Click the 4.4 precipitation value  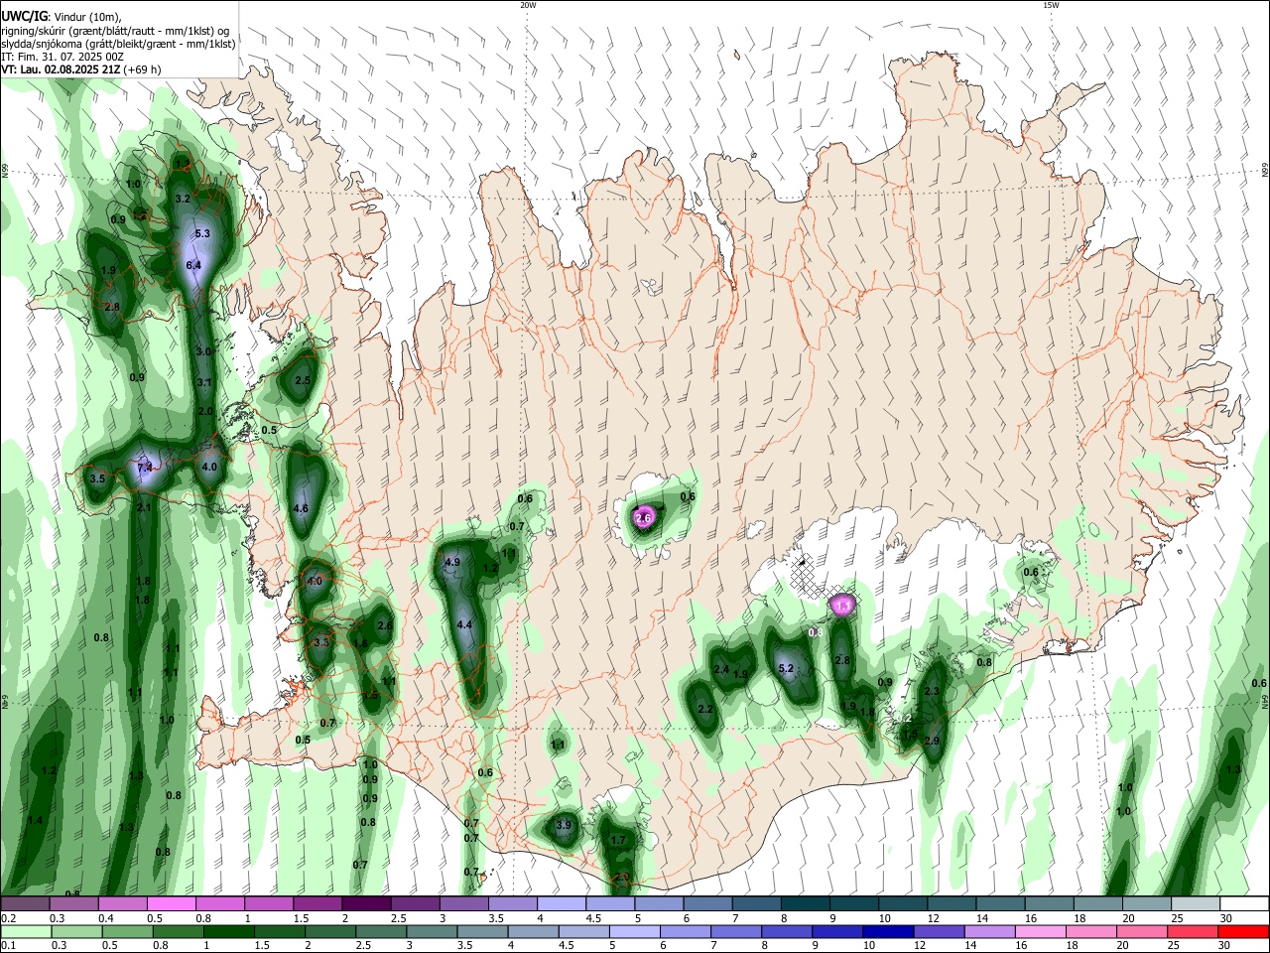point(463,624)
